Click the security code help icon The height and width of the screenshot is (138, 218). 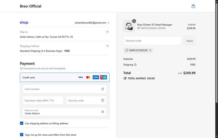(103, 100)
